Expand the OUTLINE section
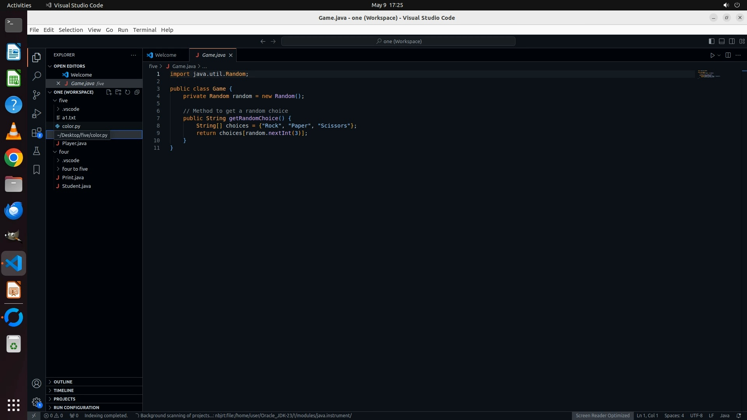The height and width of the screenshot is (420, 747). [63, 382]
